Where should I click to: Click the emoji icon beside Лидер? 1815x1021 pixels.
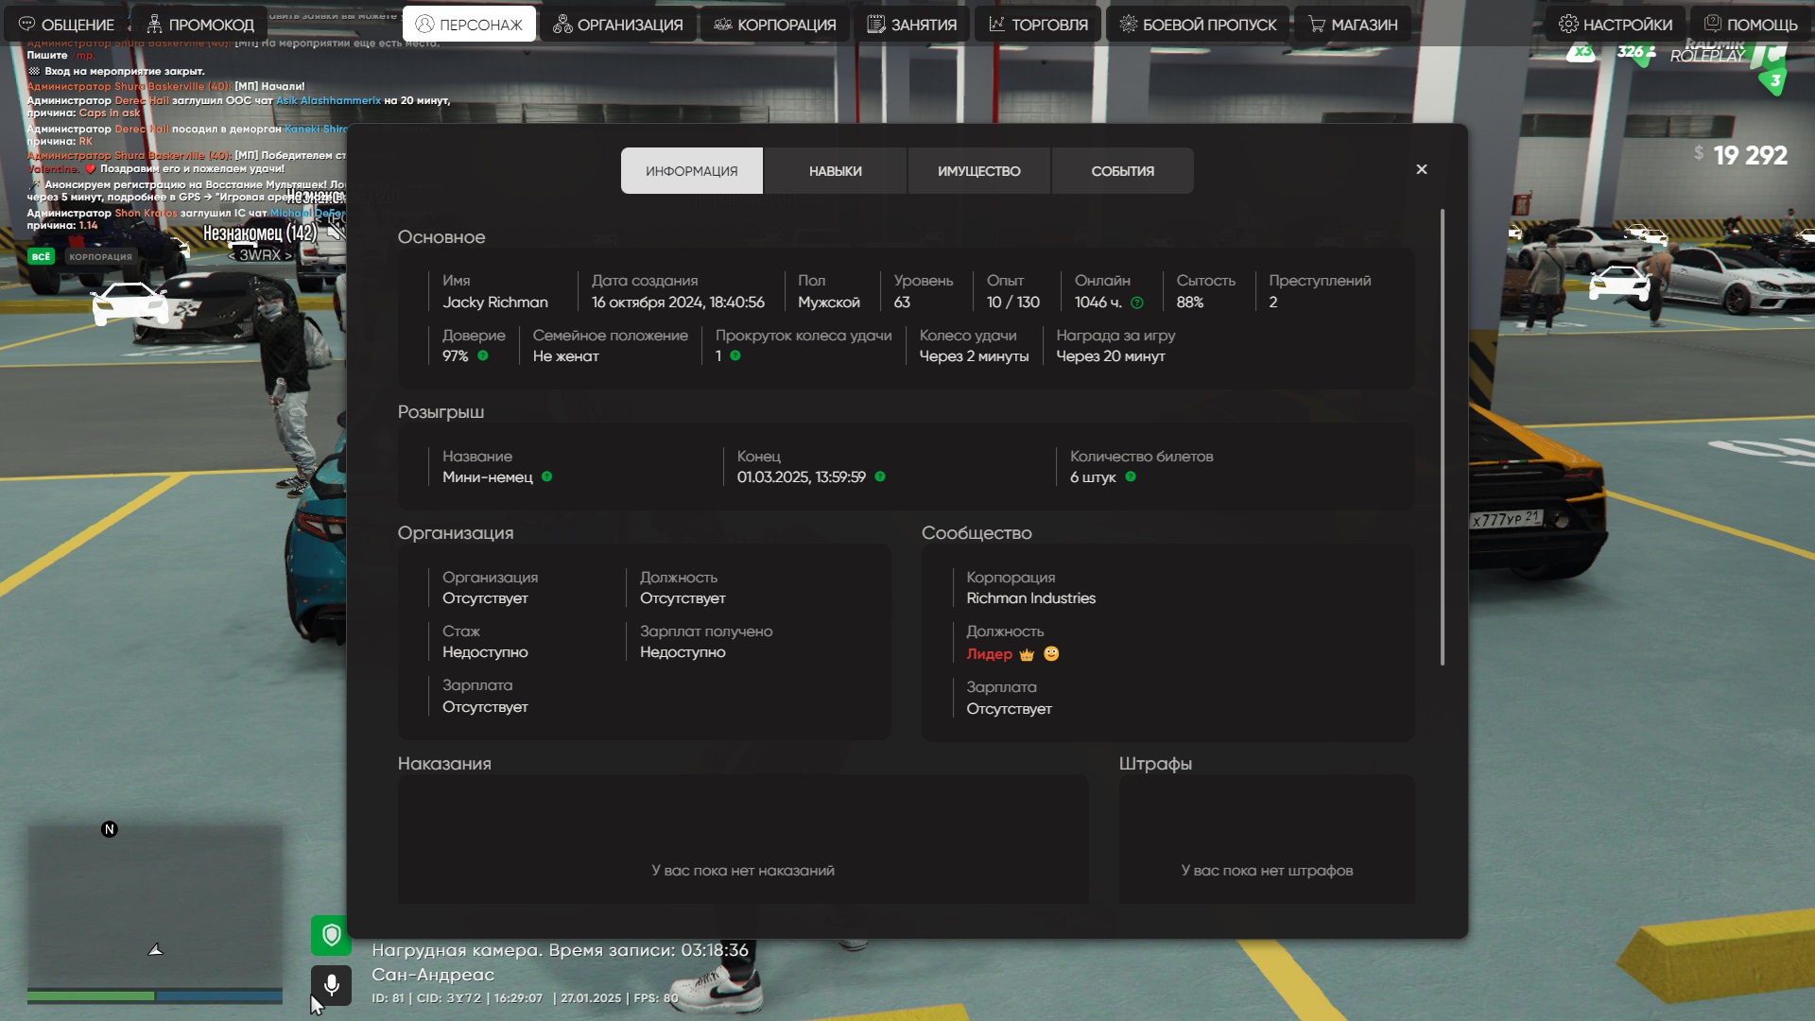click(x=1051, y=654)
